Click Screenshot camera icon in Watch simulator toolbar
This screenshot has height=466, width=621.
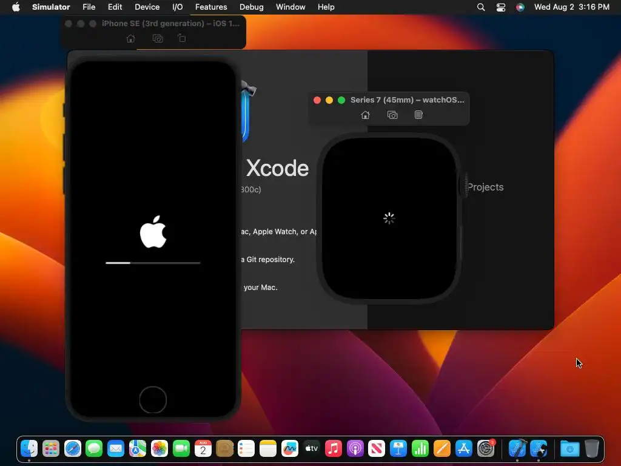click(x=392, y=115)
